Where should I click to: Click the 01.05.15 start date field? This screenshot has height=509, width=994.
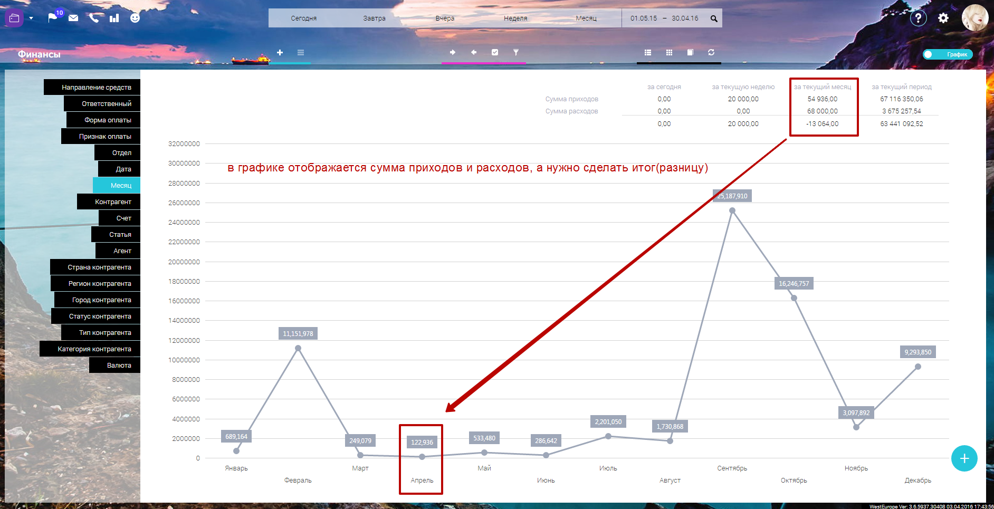[x=644, y=18]
